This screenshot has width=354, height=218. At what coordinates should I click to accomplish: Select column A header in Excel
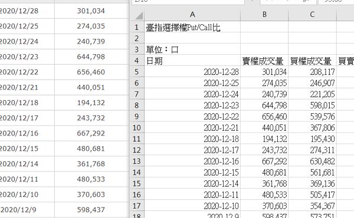coord(192,15)
